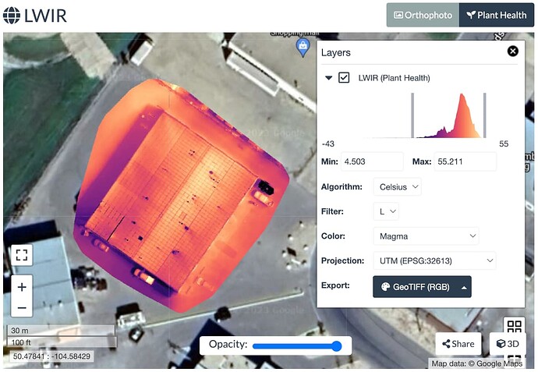Open the Filter dropdown

point(386,211)
